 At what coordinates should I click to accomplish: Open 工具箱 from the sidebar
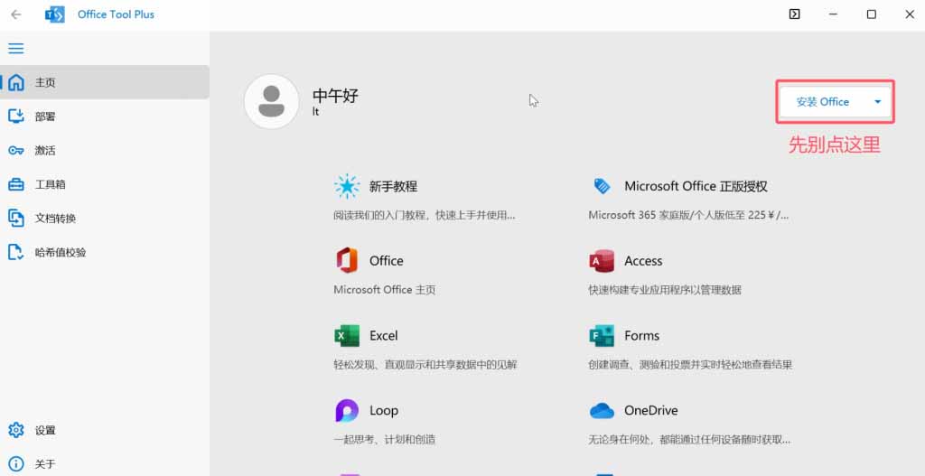(x=105, y=184)
